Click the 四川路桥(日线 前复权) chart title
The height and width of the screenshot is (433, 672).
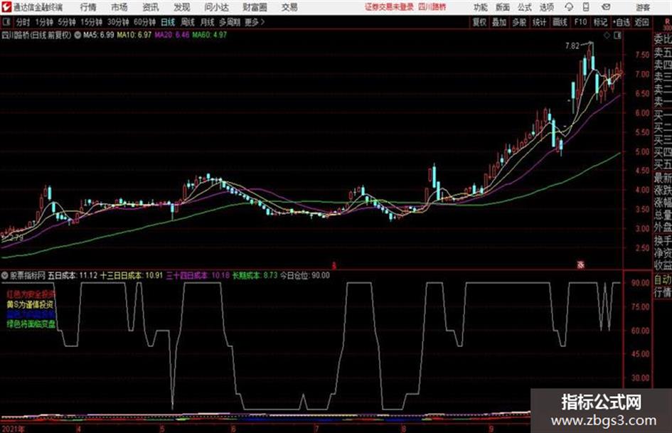pos(36,35)
